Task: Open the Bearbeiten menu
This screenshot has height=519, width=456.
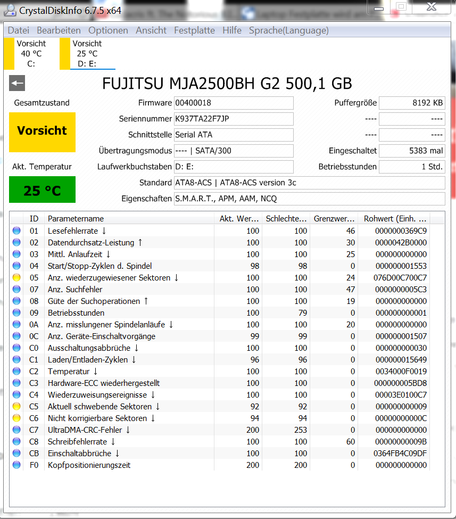Action: point(59,30)
